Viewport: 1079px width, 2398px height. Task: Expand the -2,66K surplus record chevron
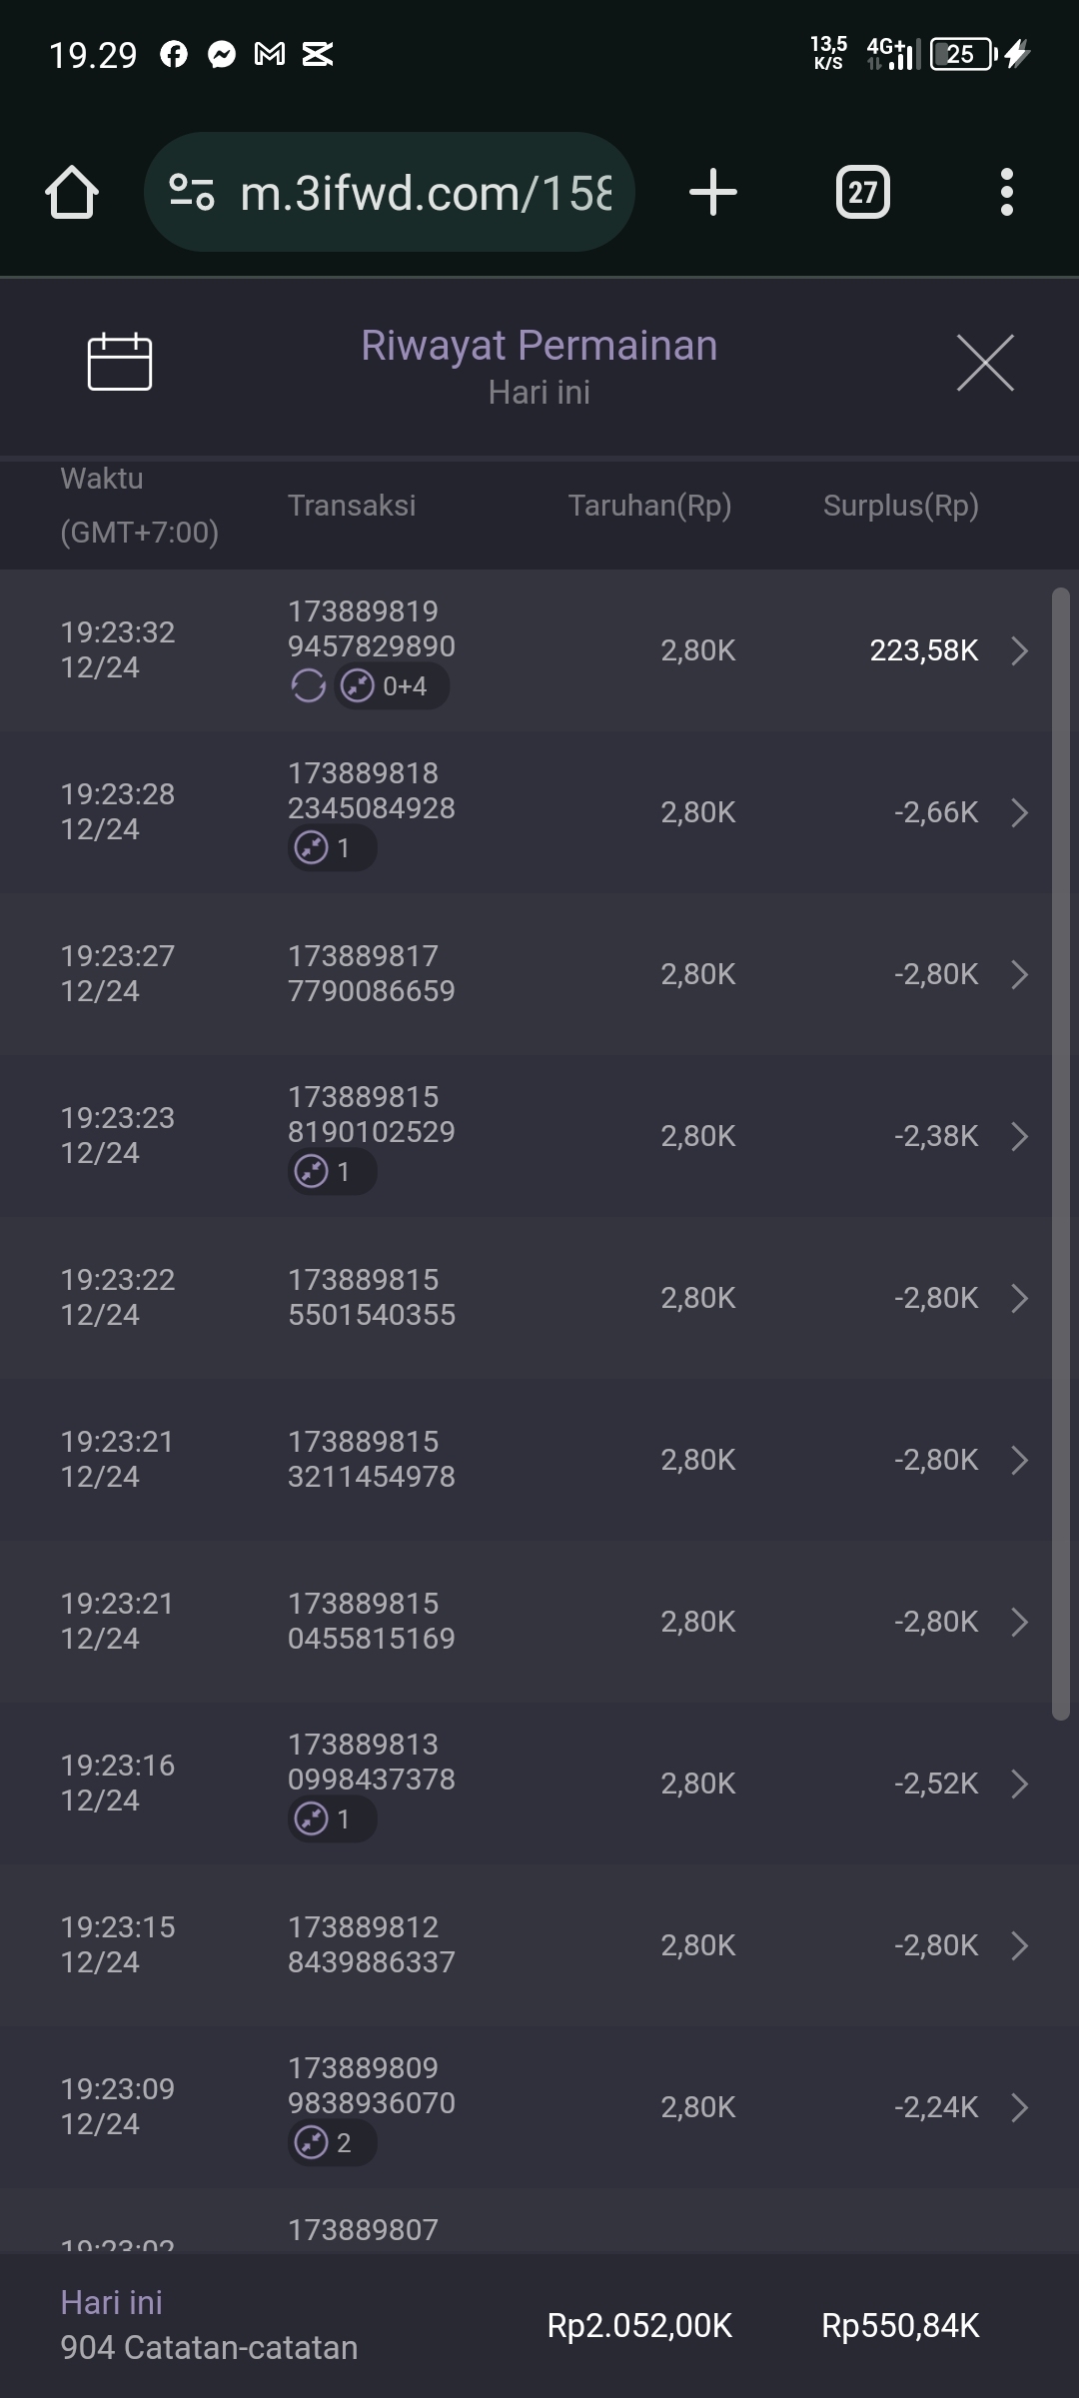[x=1019, y=812]
